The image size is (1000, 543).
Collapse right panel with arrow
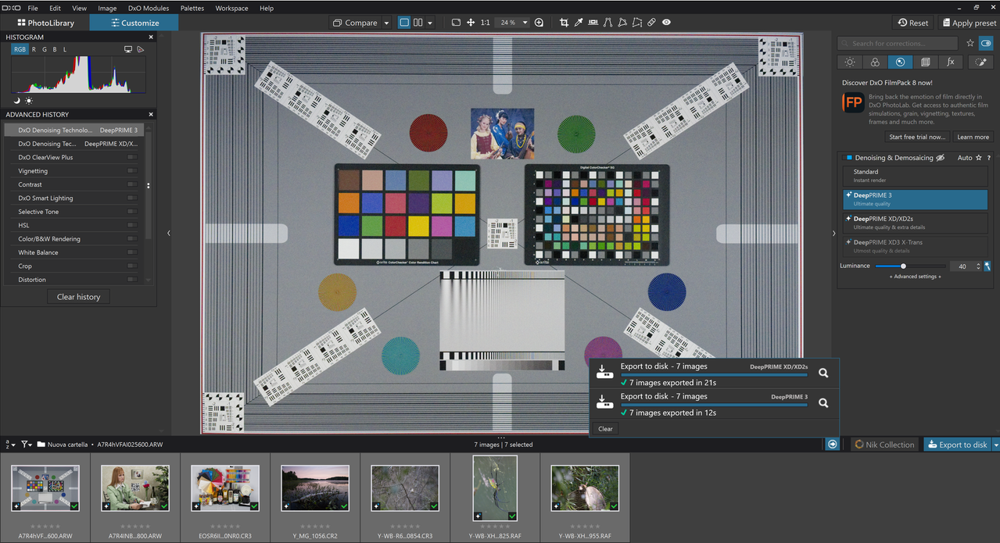click(x=833, y=233)
